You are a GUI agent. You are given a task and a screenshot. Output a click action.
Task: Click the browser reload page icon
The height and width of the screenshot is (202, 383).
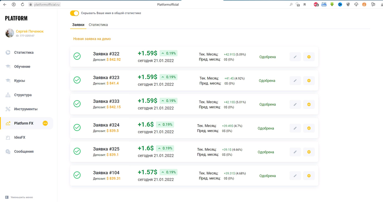tap(22, 4)
